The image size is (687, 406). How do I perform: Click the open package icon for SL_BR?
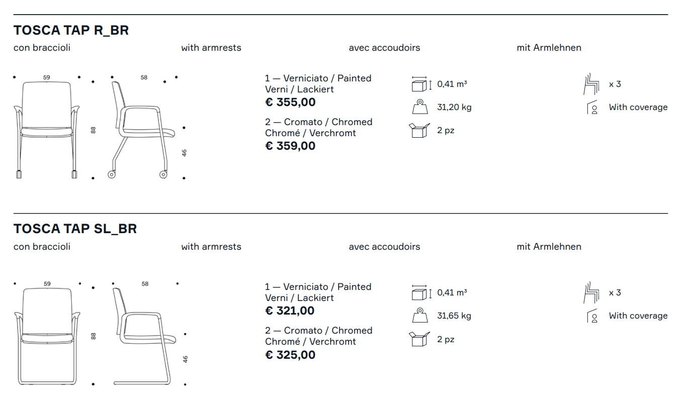point(419,339)
